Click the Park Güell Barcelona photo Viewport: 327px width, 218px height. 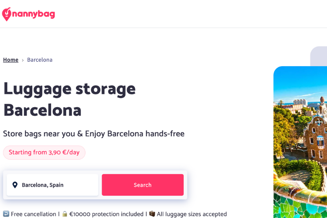coord(300,142)
